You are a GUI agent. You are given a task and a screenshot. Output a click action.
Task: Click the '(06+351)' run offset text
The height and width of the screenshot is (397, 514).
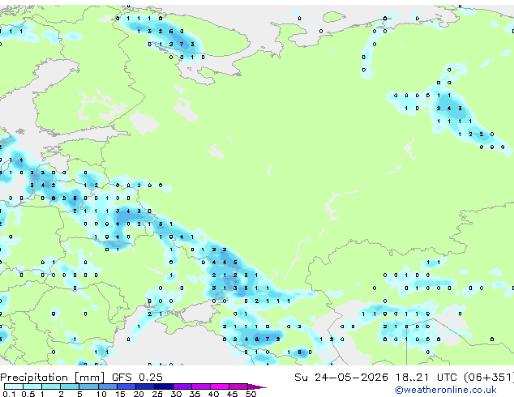[489, 378]
